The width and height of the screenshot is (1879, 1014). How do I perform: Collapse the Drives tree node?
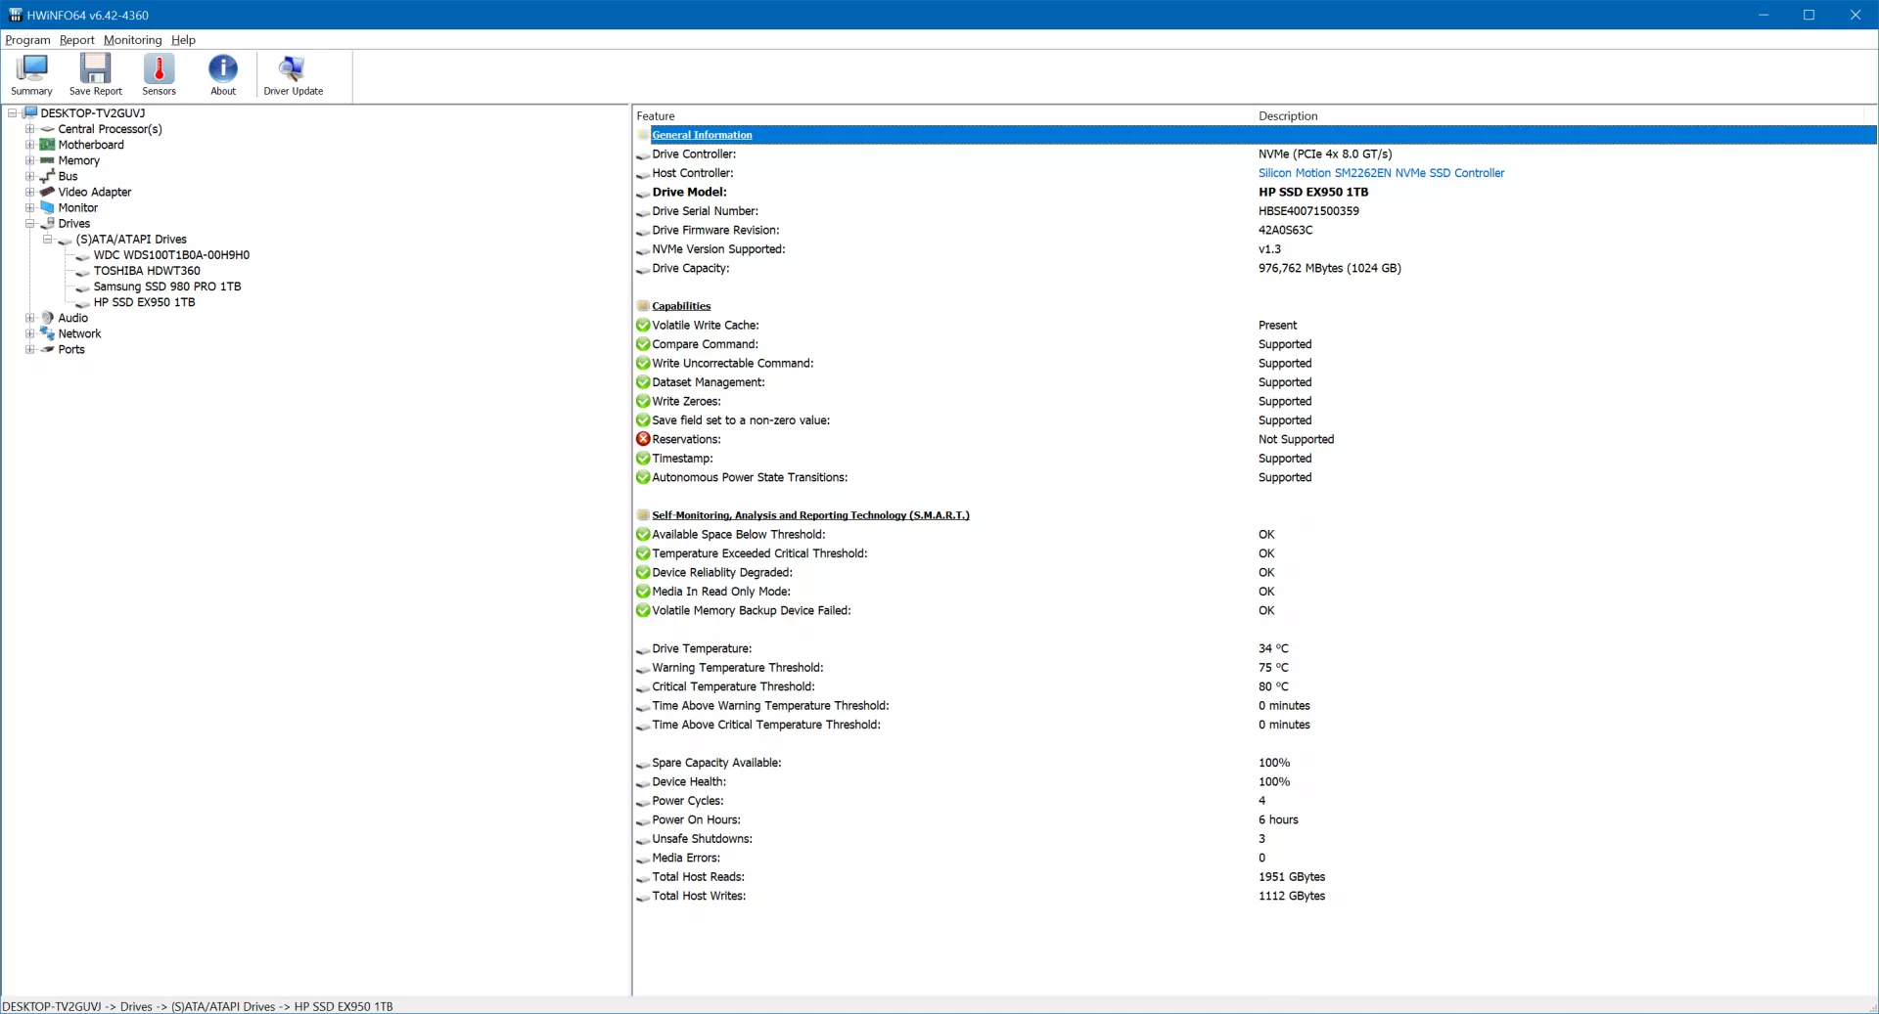click(x=29, y=223)
